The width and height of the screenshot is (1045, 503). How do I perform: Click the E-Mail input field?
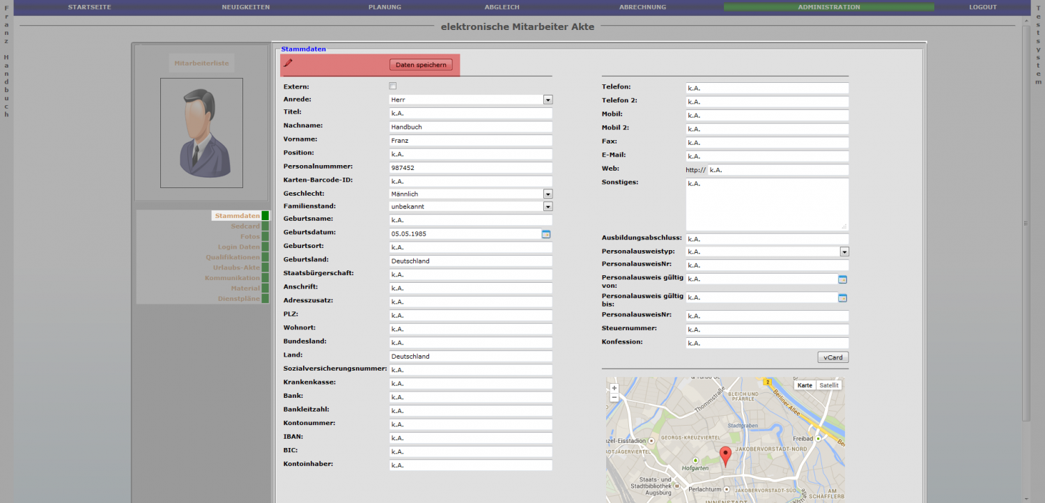(x=767, y=156)
